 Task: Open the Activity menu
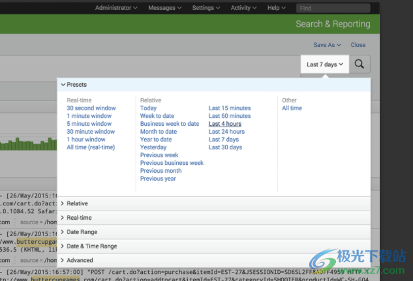[243, 8]
